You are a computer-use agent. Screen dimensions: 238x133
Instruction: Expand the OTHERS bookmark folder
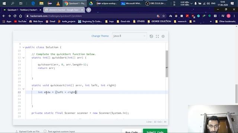pos(139,21)
